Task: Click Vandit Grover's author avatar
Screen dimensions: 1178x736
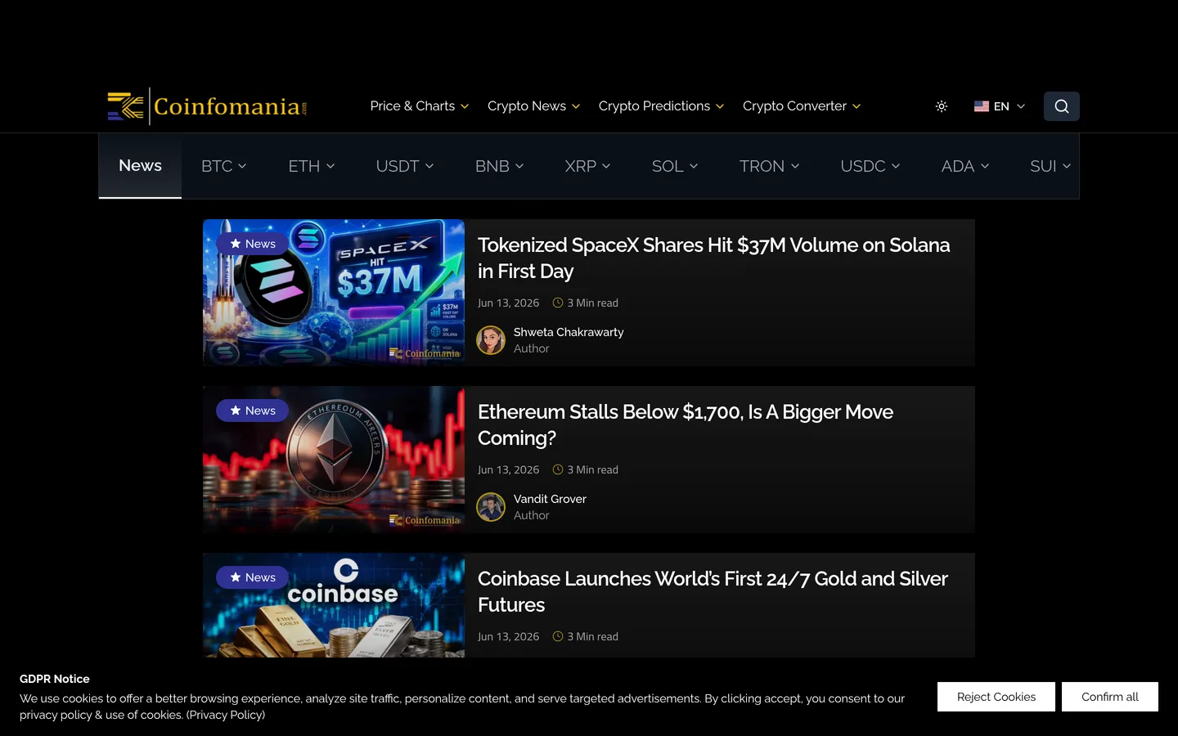Action: point(491,507)
